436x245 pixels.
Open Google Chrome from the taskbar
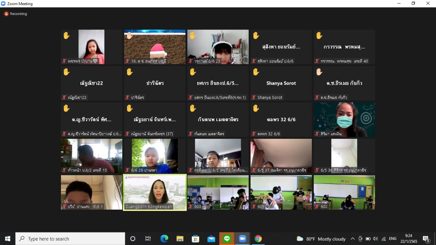[258, 239]
